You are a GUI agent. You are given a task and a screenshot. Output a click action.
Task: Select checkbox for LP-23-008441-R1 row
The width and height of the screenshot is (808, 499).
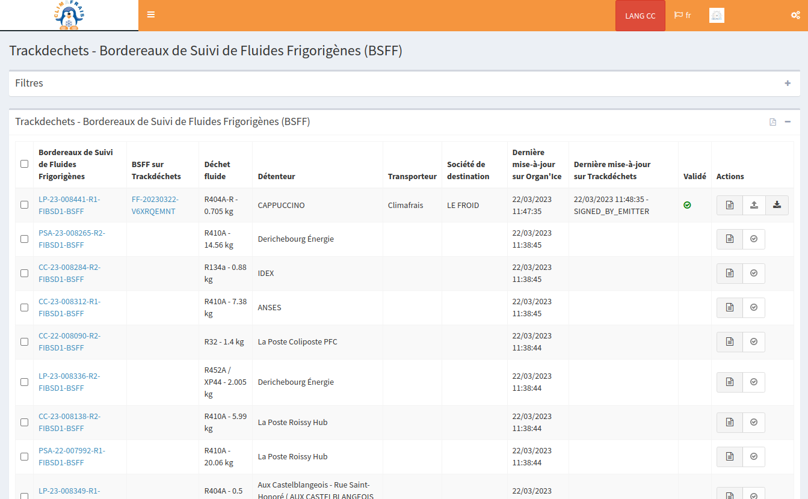click(24, 204)
